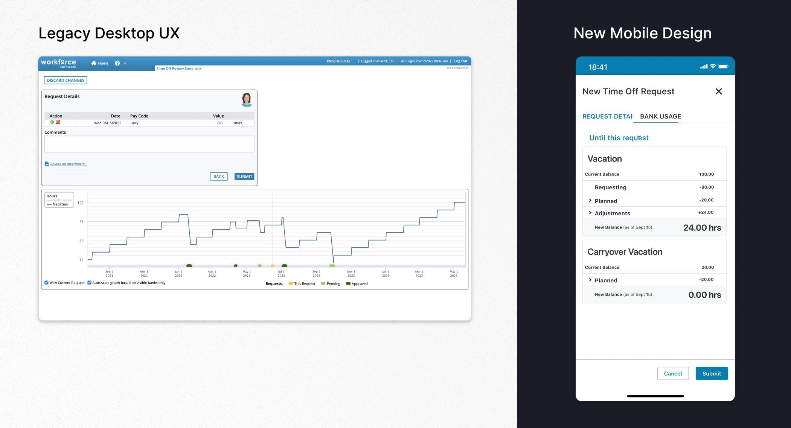Click the user profile avatar icon
The image size is (791, 428).
(x=246, y=100)
